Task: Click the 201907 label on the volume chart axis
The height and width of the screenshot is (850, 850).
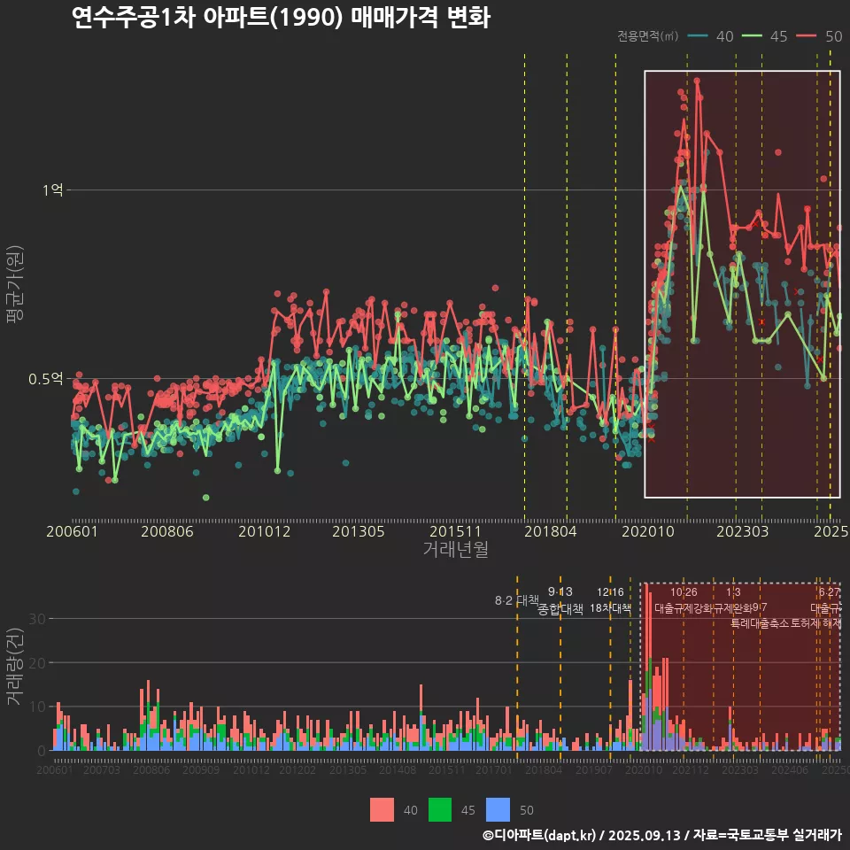Action: pos(593,769)
